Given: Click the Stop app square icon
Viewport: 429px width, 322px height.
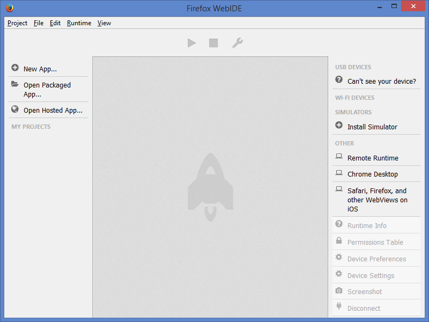Looking at the screenshot, I should click(213, 43).
